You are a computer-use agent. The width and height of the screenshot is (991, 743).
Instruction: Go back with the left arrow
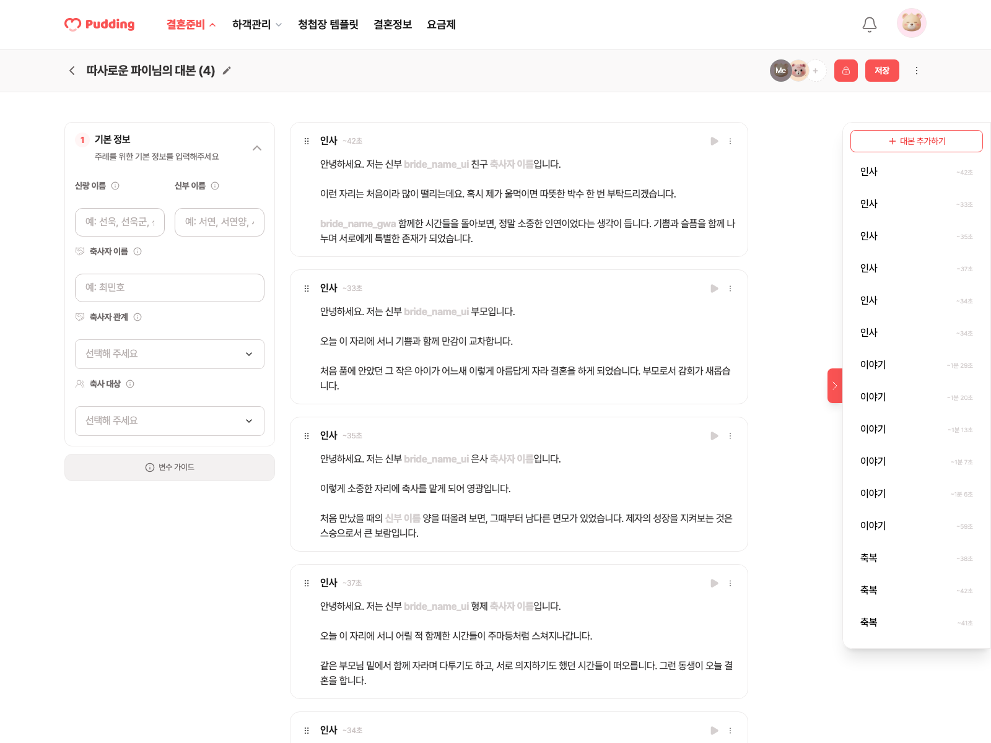72,71
